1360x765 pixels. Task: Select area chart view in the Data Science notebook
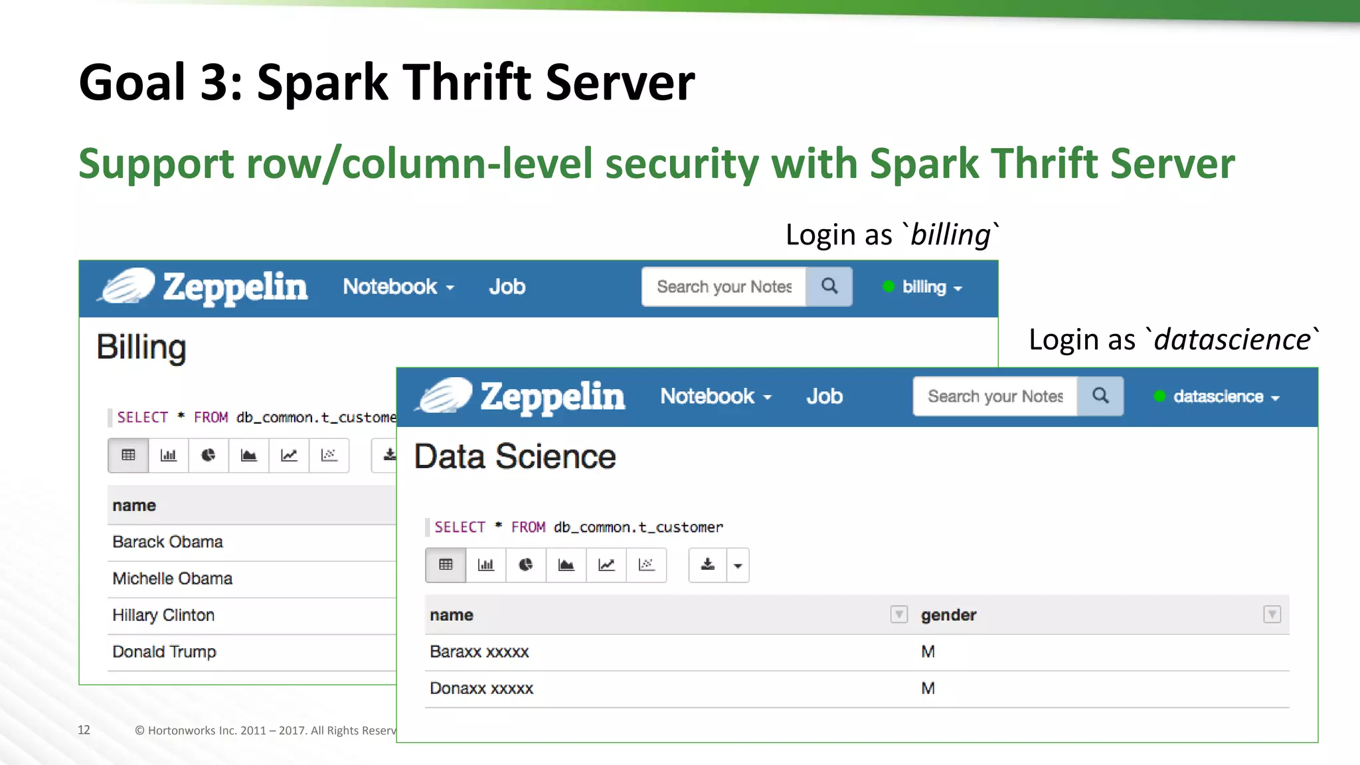tap(566, 565)
